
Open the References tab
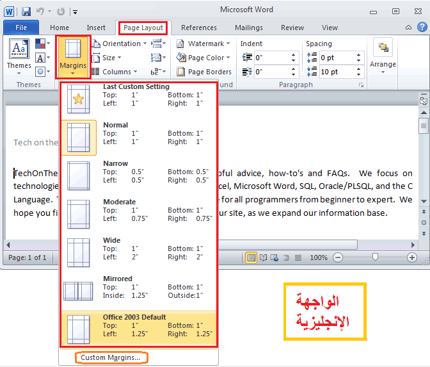(x=199, y=28)
